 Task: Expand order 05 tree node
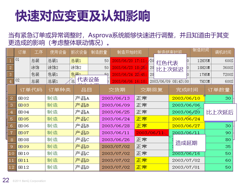20,119
